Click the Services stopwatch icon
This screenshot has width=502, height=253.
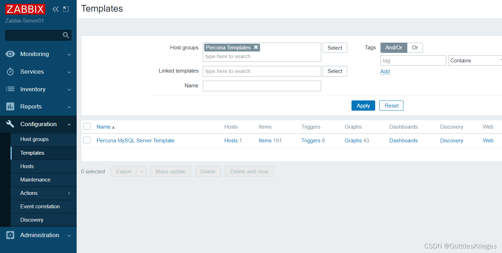10,72
